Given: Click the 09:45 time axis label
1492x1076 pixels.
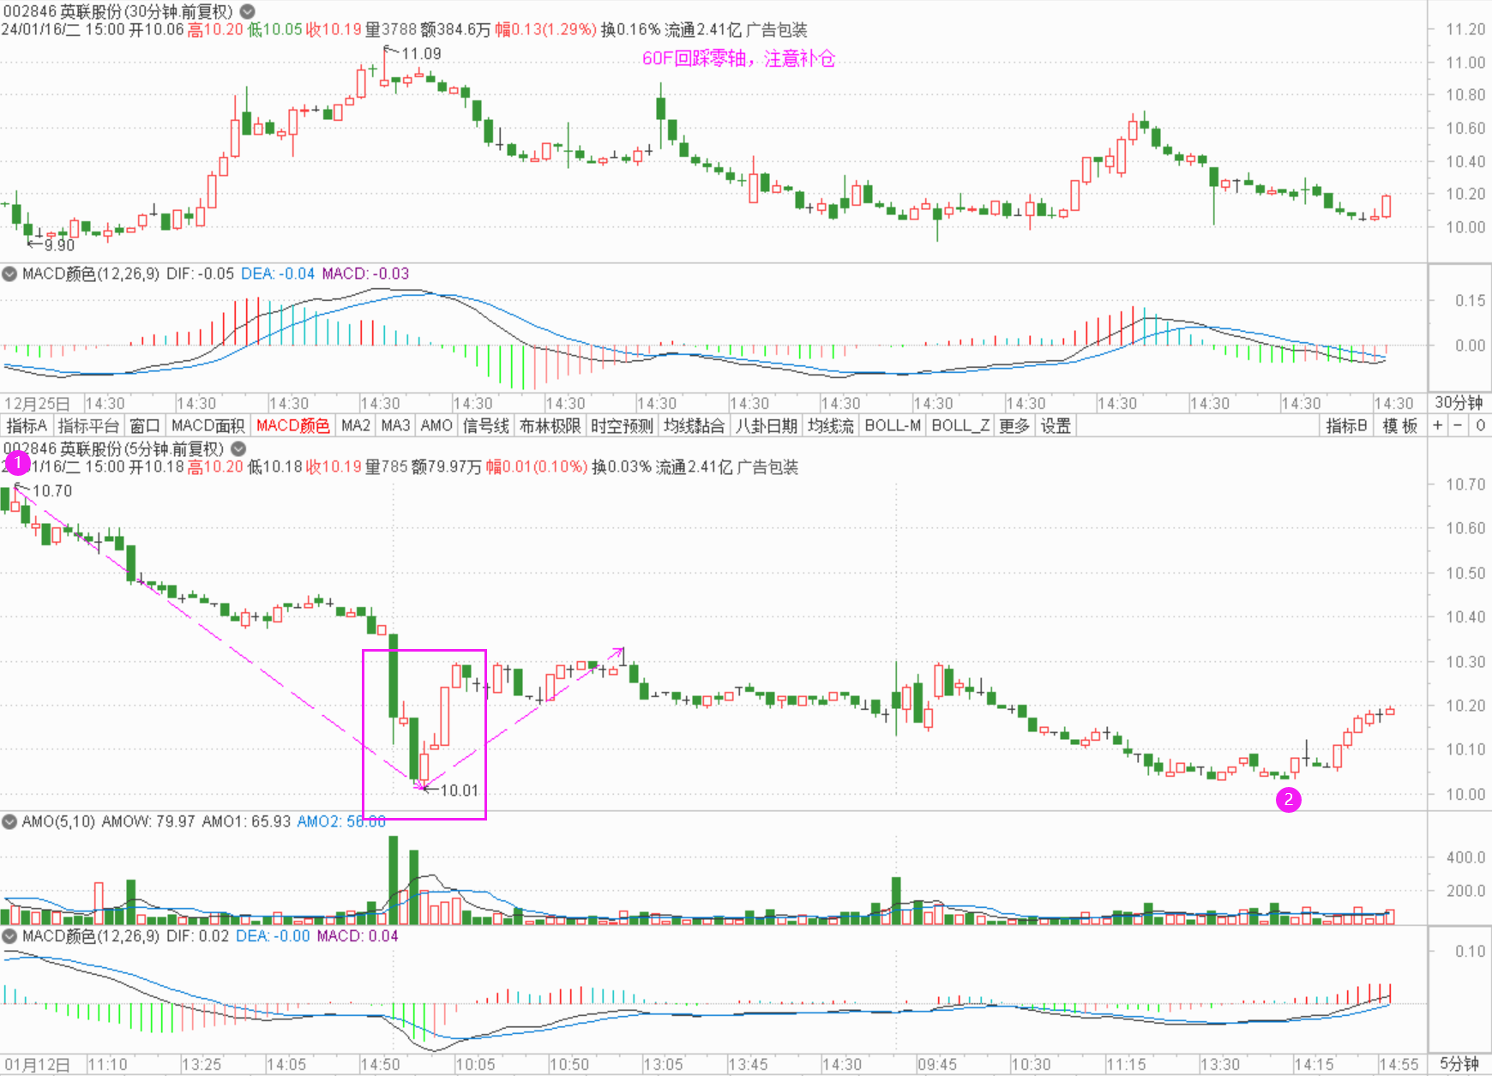Looking at the screenshot, I should click(936, 1064).
